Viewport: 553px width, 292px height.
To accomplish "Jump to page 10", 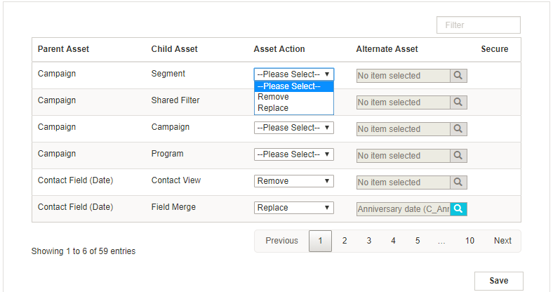I will [x=469, y=241].
